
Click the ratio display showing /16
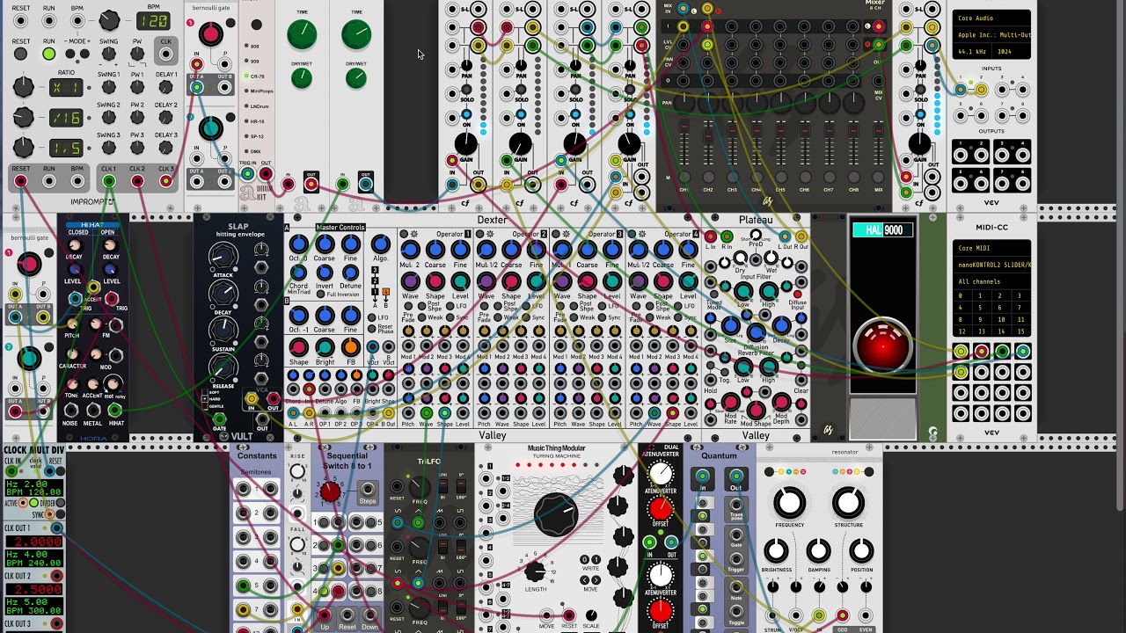66,118
